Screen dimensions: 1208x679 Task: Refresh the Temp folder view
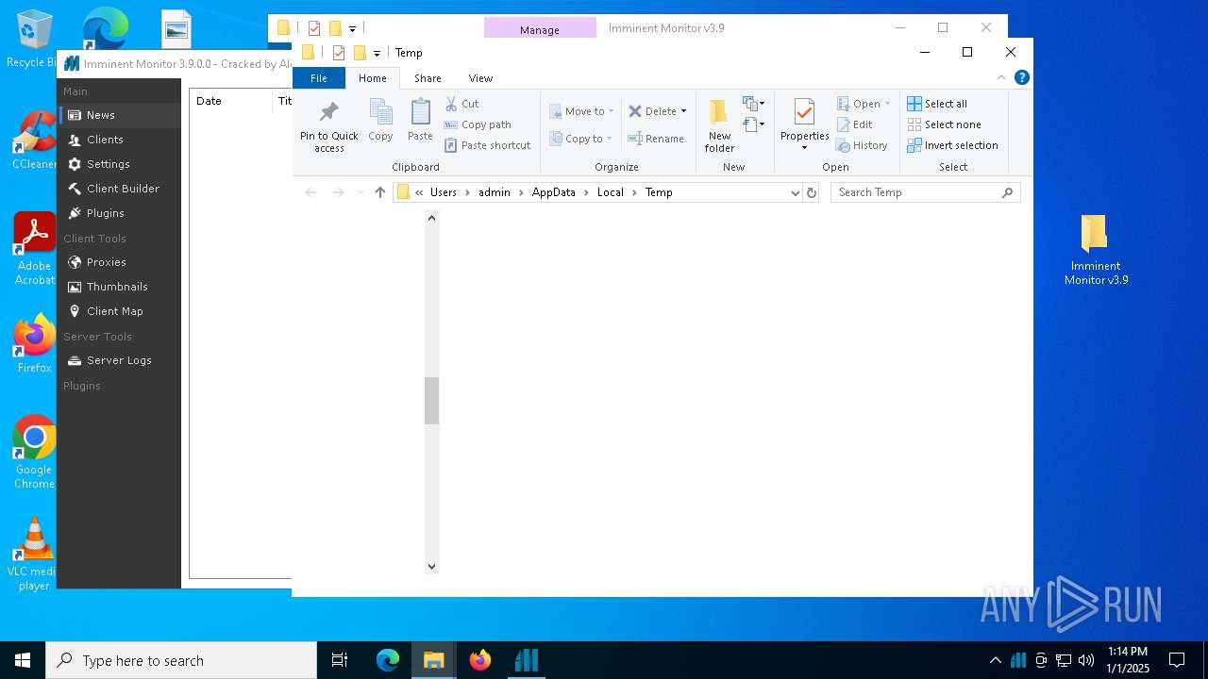(811, 192)
